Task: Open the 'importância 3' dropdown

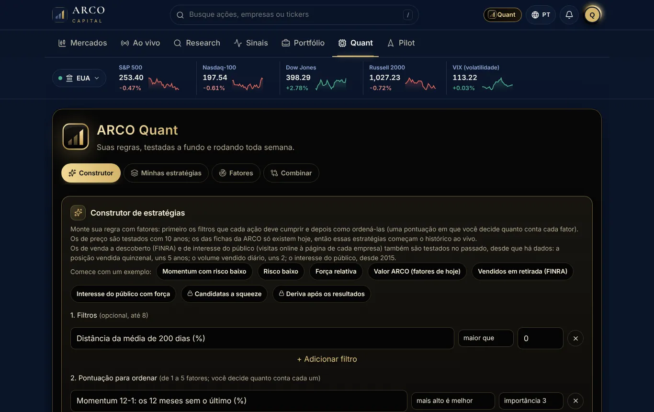Action: point(531,401)
